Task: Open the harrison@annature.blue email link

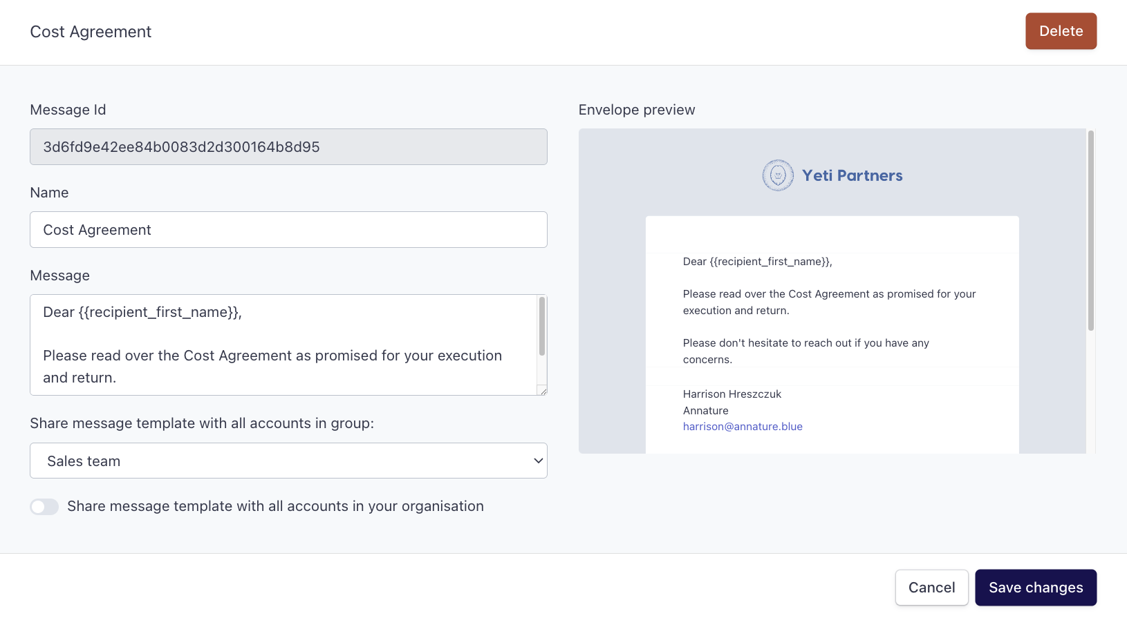Action: click(x=743, y=427)
